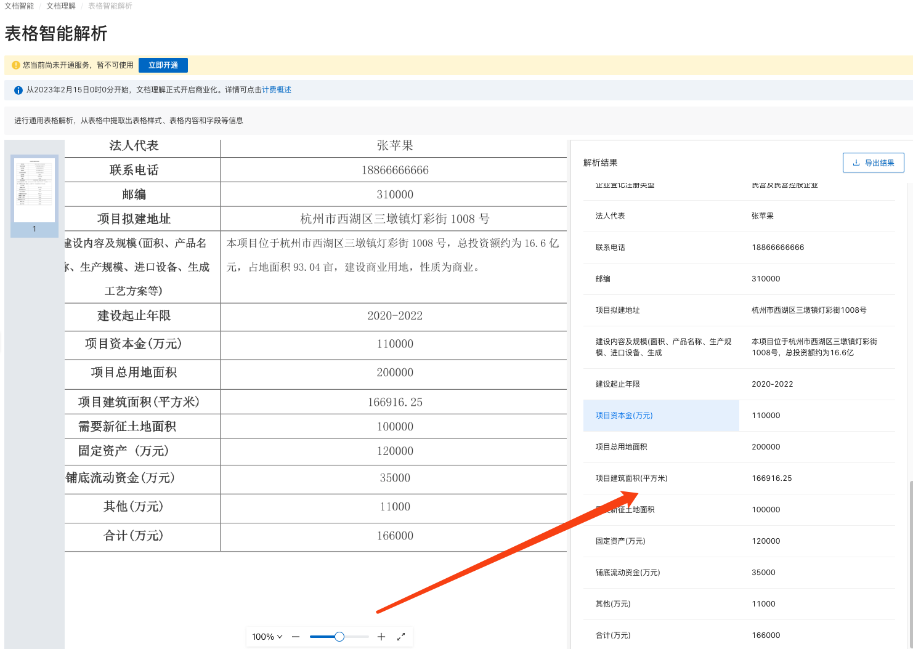Viewport: 913px width, 649px height.
Task: Select 法人代表 in results list
Action: [611, 216]
